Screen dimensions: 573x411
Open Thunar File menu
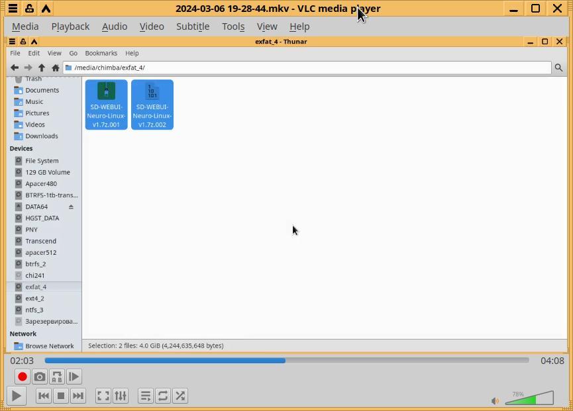(15, 54)
